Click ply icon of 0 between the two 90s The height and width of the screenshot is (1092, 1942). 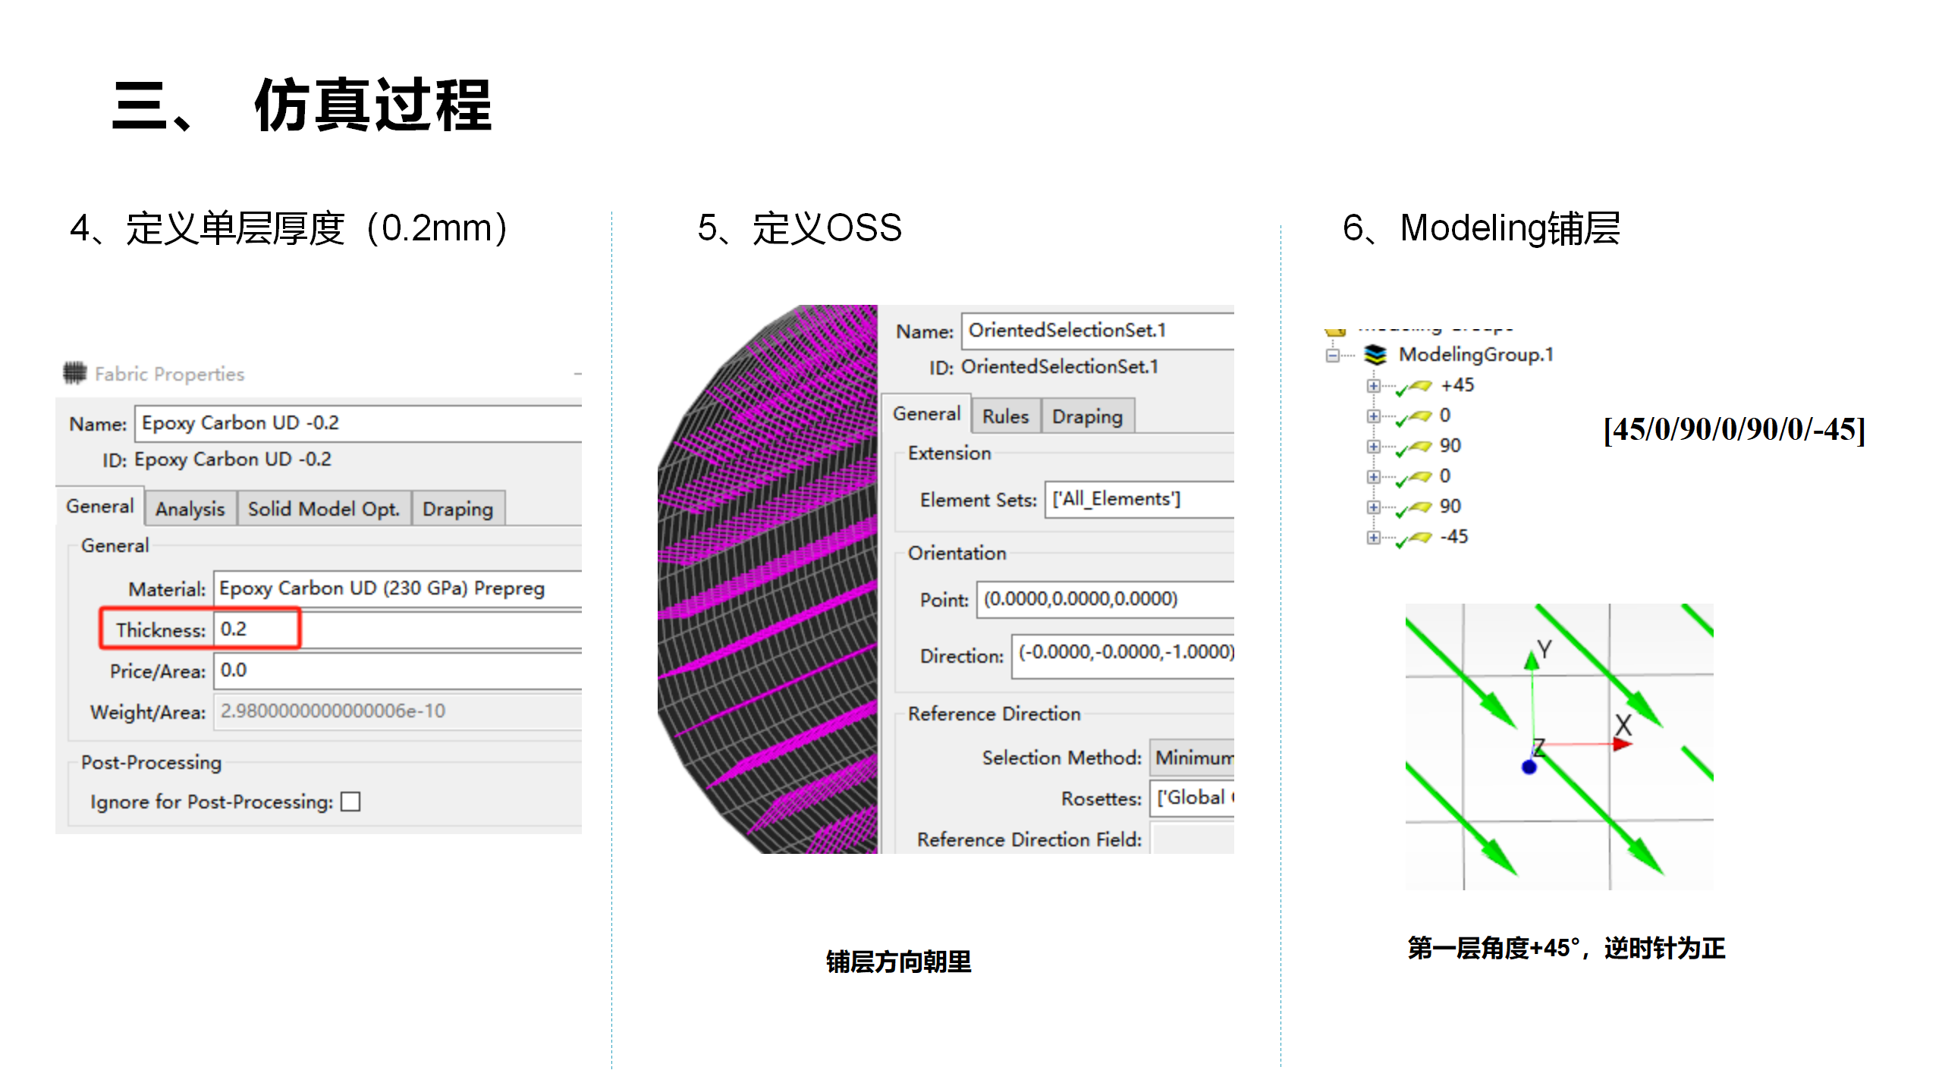1413,479
